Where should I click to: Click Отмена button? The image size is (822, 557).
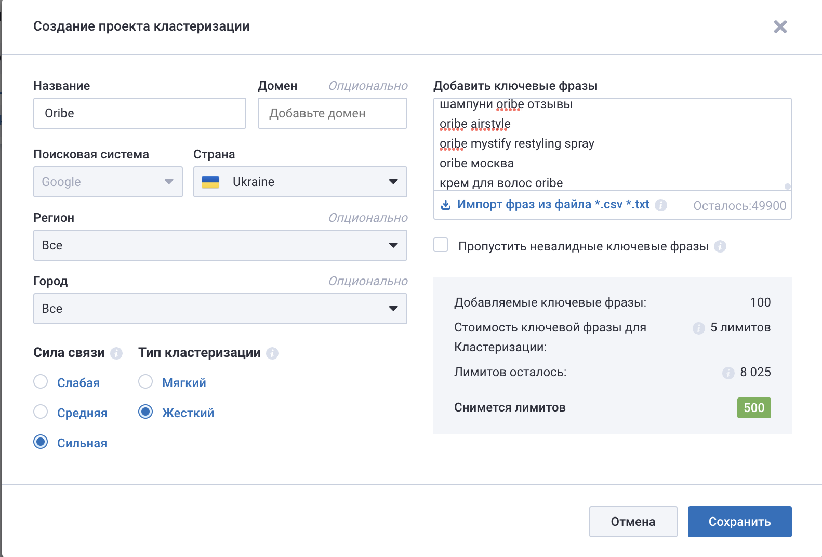click(x=633, y=522)
